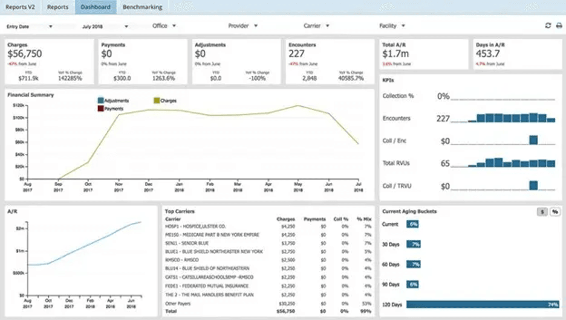
Task: Click the print dashboard icon
Action: (x=558, y=26)
